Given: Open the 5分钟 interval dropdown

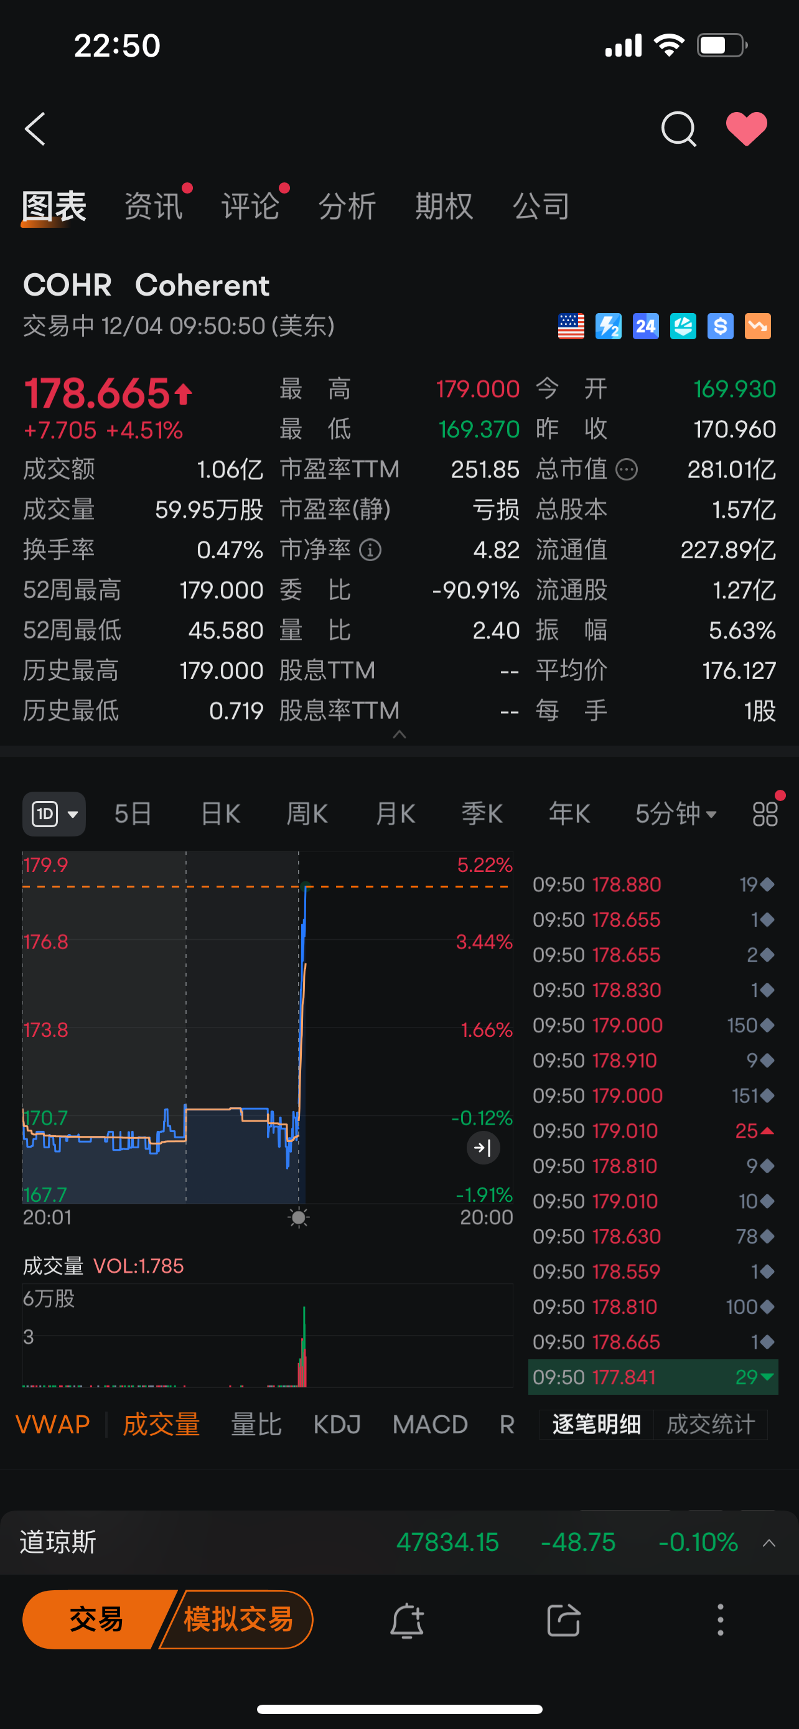Looking at the screenshot, I should (x=676, y=814).
